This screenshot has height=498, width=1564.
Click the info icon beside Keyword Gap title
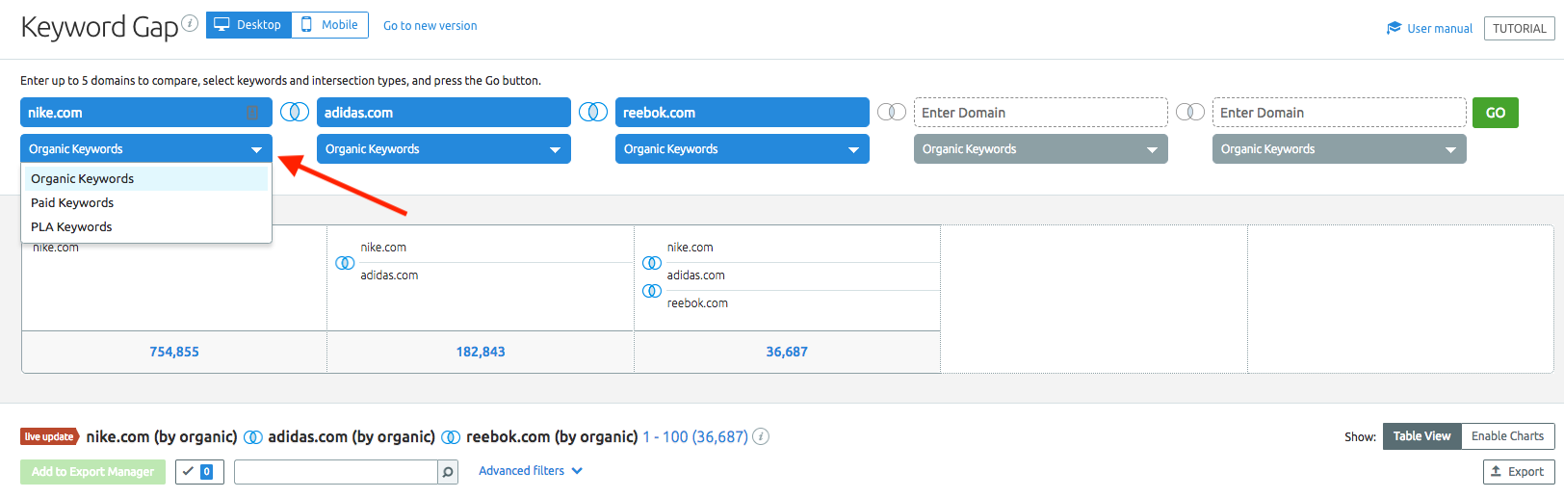[190, 23]
